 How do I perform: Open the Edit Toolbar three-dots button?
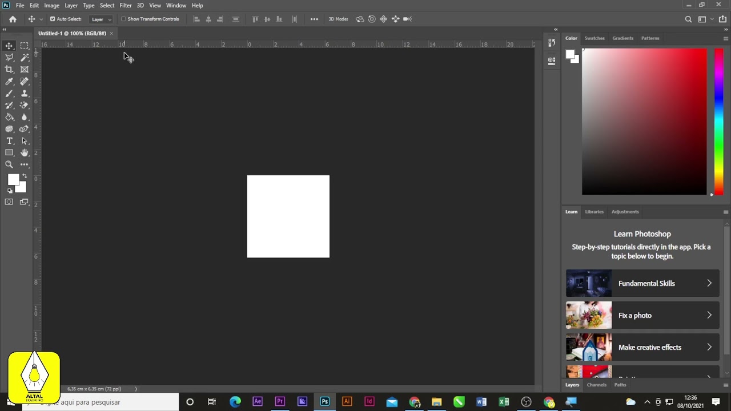24,164
